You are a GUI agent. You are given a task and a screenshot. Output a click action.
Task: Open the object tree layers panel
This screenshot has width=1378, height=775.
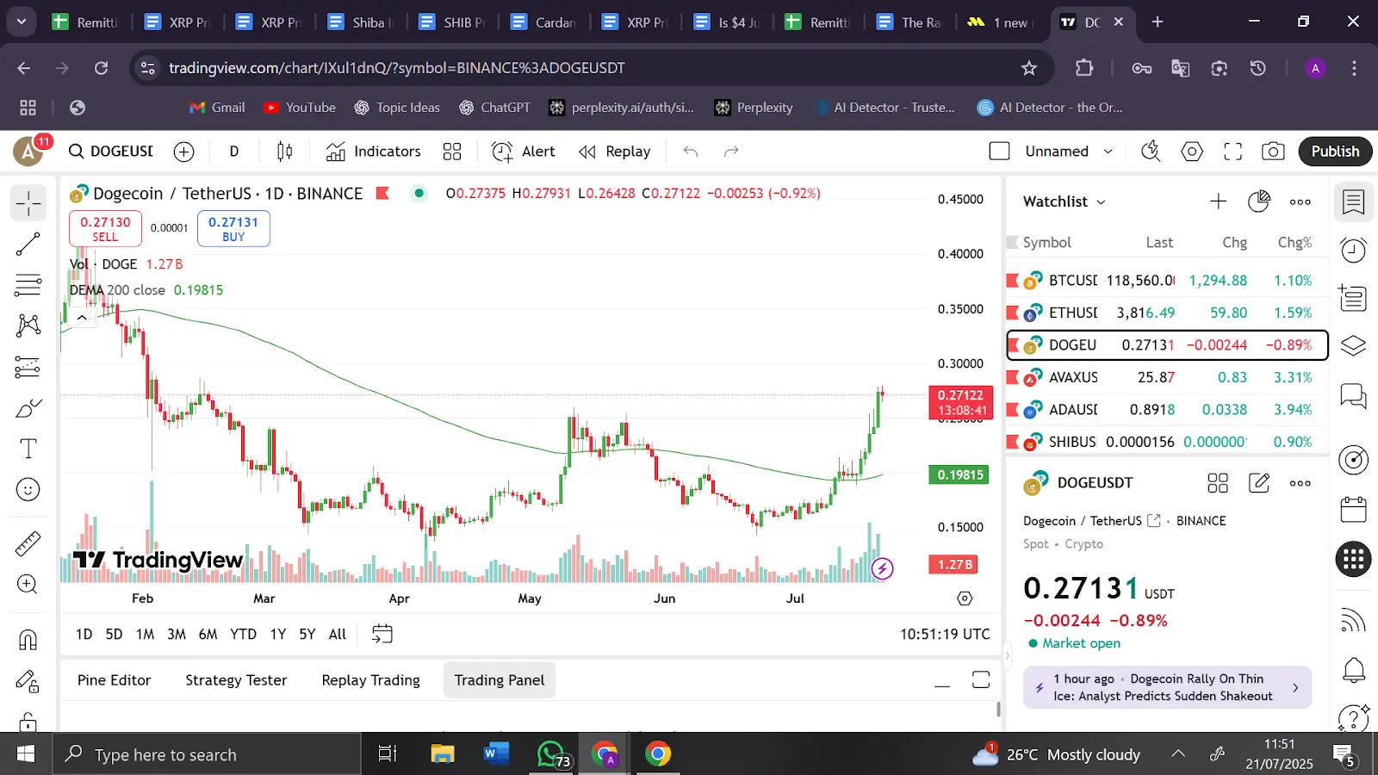pyautogui.click(x=1353, y=345)
